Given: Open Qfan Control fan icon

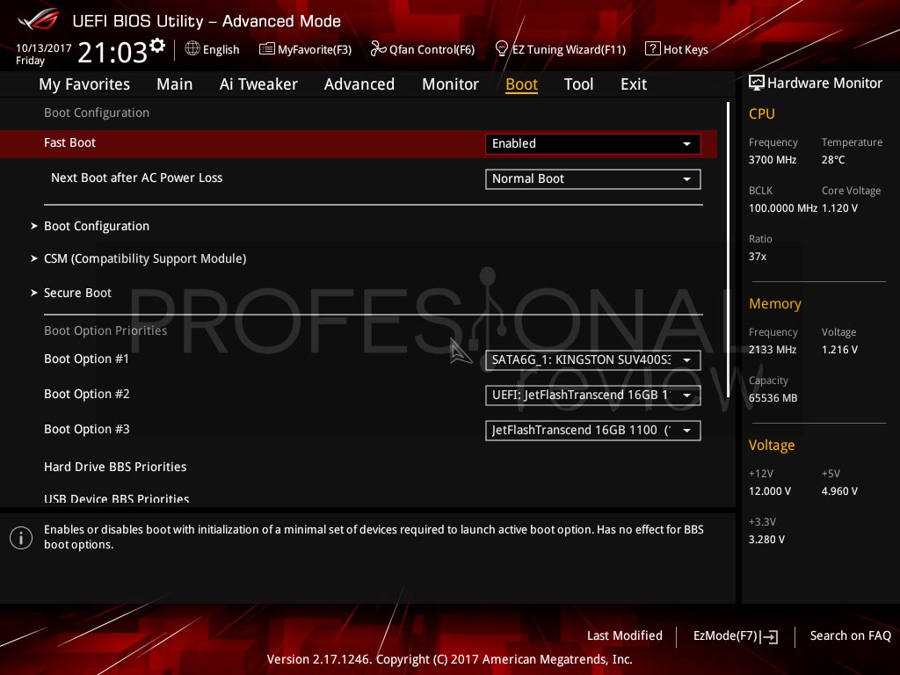Looking at the screenshot, I should pos(378,49).
